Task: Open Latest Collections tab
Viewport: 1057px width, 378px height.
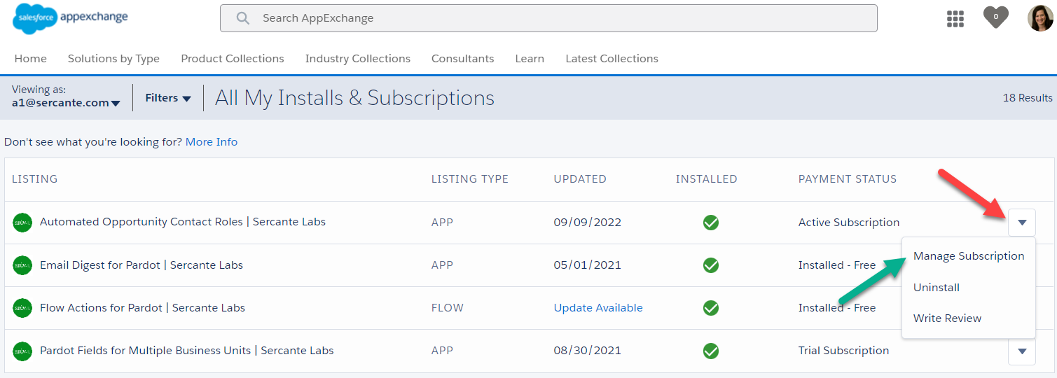Action: pyautogui.click(x=612, y=59)
